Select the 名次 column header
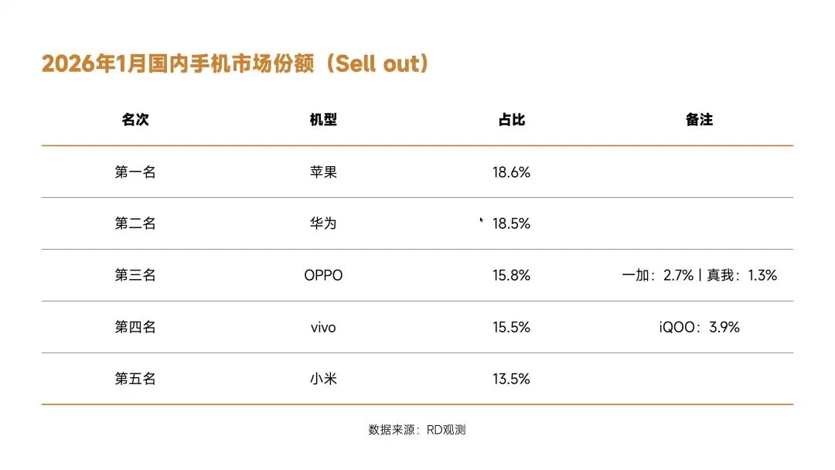835x470 pixels. (x=135, y=120)
